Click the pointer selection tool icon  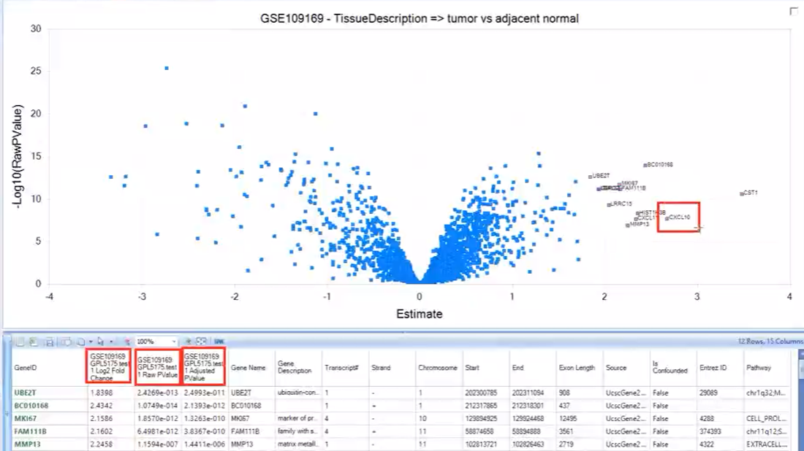tap(100, 342)
